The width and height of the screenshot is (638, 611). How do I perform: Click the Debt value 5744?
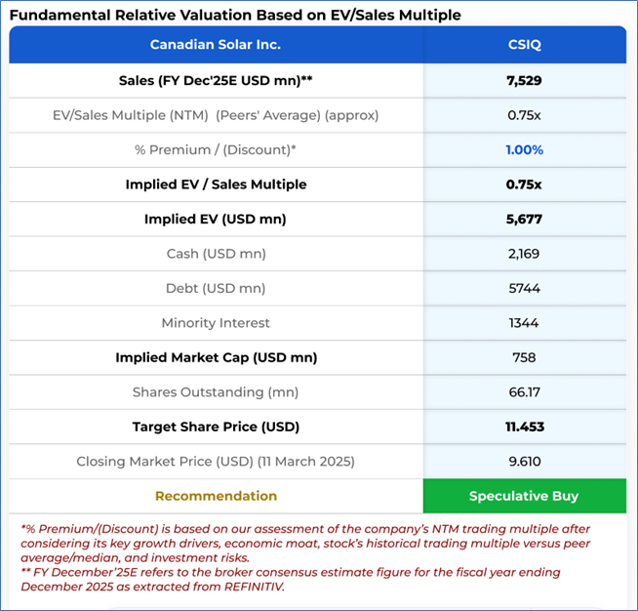[x=524, y=288]
